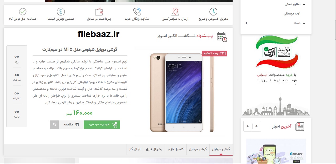Click the best price guarantee dollar icon
The image size is (336, 164).
61,12
